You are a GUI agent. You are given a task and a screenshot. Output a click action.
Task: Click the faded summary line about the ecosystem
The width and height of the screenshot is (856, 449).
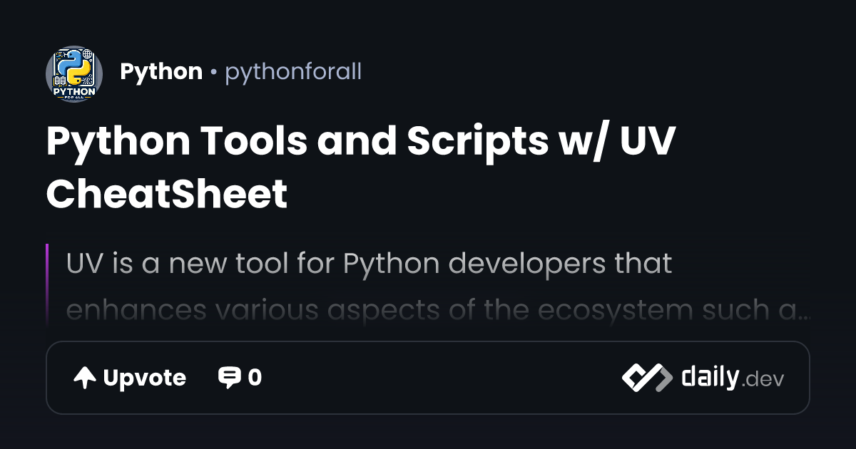(438, 311)
